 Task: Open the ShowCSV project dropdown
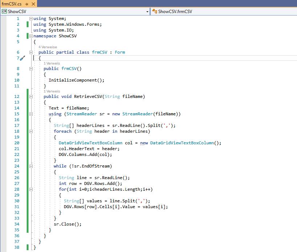pos(147,12)
